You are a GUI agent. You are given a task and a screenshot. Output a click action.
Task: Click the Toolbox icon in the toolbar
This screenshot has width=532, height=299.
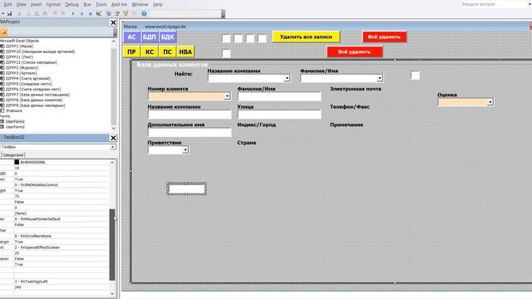click(134, 13)
